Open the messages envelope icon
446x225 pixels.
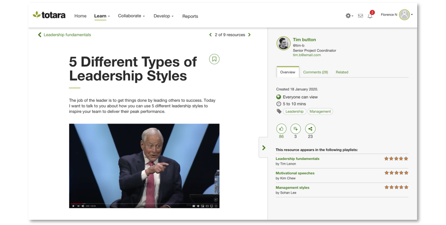point(360,16)
